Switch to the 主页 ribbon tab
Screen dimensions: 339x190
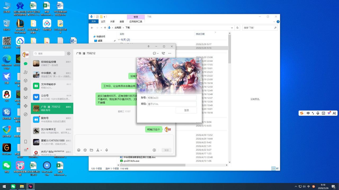point(103,22)
